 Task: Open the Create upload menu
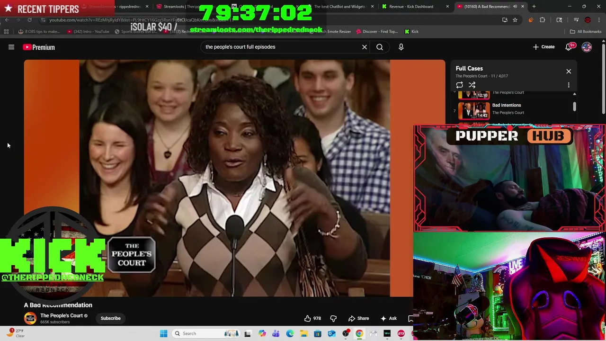pos(544,47)
